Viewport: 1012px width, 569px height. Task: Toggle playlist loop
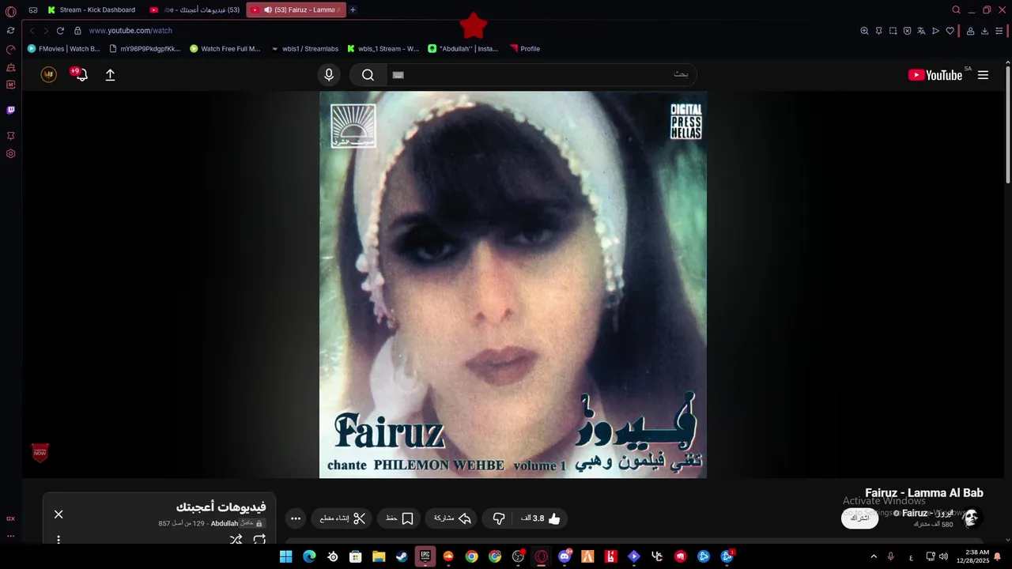[x=259, y=540]
